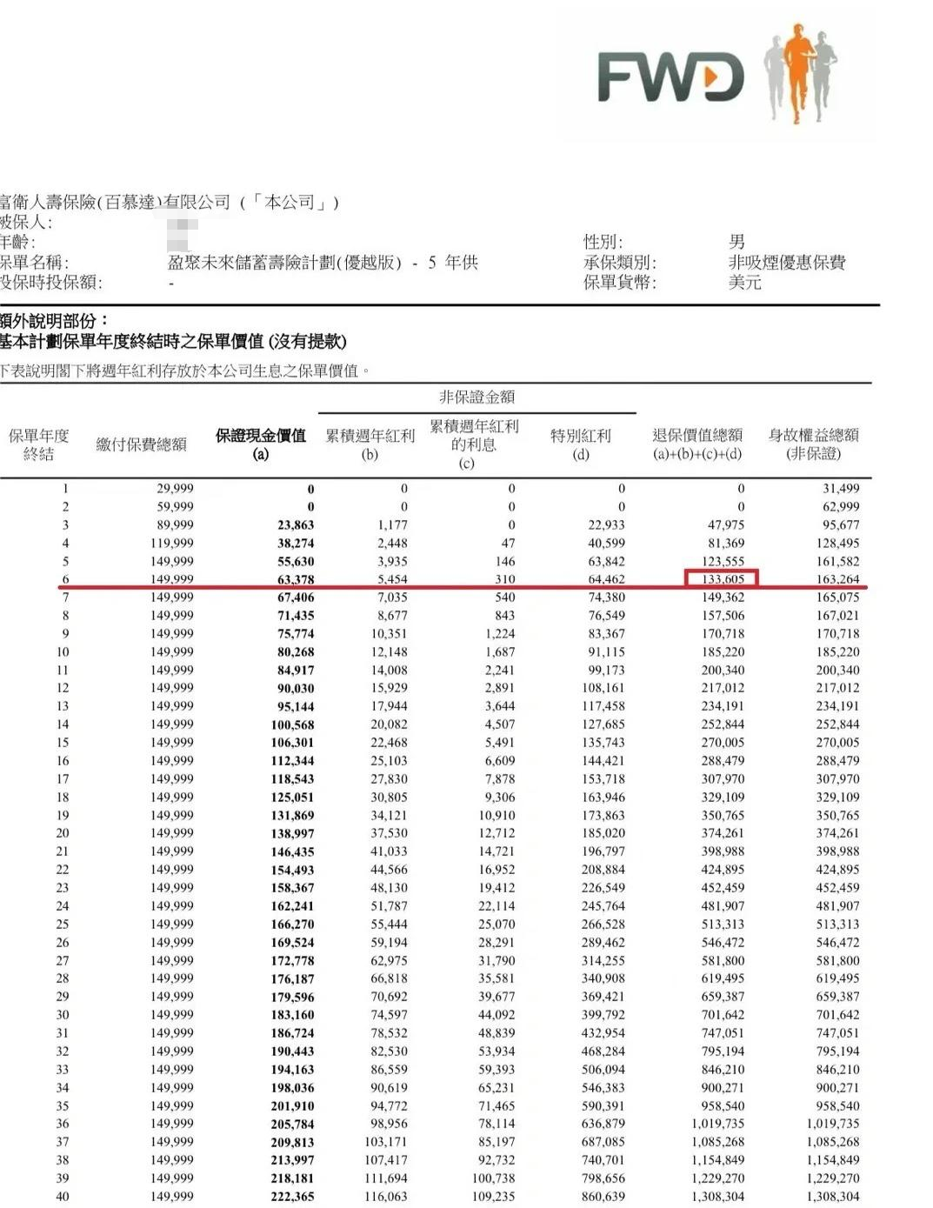Select premium total 119,999 in year 4
933x1208 pixels.
[171, 543]
